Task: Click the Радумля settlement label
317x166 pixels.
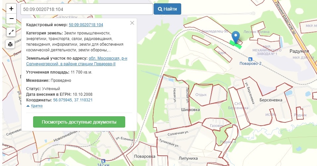Action: pyautogui.click(x=299, y=51)
